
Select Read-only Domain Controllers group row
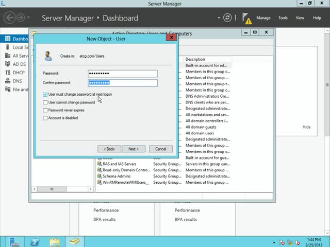(x=126, y=170)
